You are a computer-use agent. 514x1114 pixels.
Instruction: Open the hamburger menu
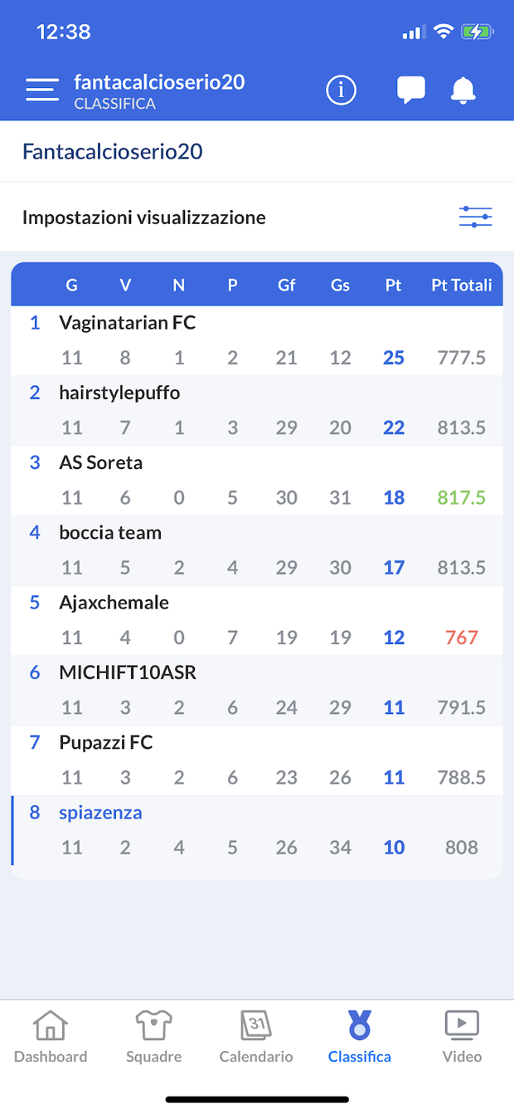pos(41,90)
